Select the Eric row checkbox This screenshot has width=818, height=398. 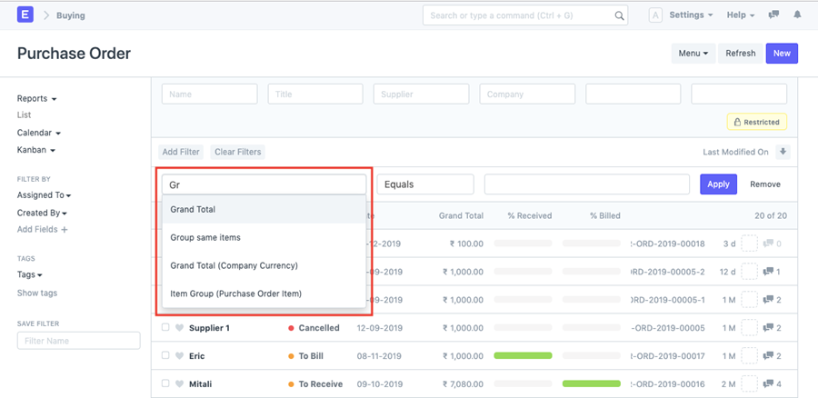pyautogui.click(x=165, y=356)
